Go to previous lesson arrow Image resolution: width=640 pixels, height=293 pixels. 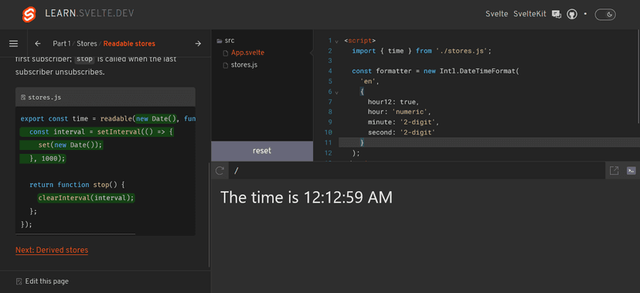point(38,43)
